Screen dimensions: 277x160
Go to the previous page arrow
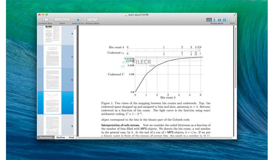click(x=89, y=20)
